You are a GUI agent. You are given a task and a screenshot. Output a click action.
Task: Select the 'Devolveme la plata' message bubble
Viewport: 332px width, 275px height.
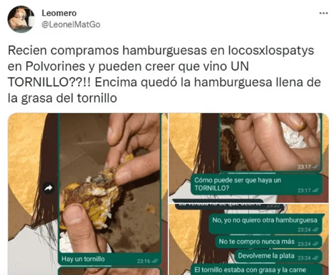[x=278, y=256]
